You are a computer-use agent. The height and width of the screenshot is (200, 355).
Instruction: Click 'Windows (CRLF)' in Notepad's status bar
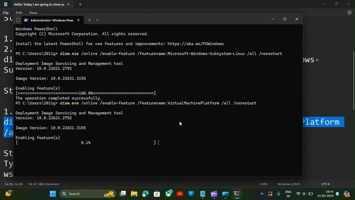(289, 184)
